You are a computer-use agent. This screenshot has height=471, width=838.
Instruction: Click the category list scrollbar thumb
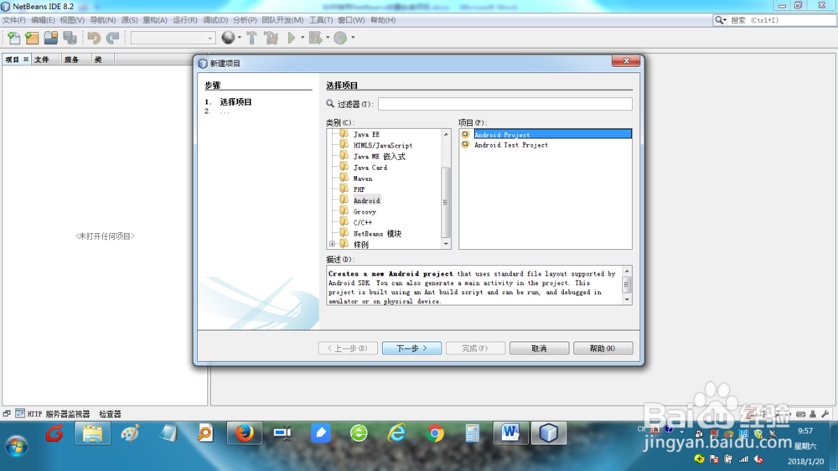pyautogui.click(x=446, y=202)
